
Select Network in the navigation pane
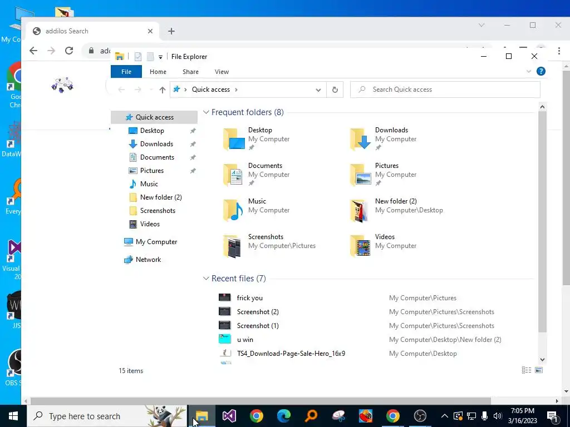point(148,260)
